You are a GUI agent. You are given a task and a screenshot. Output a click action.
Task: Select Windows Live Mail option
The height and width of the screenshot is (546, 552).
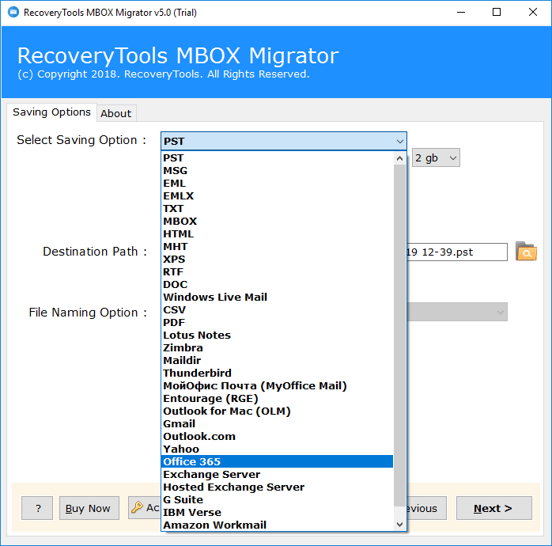277,298
